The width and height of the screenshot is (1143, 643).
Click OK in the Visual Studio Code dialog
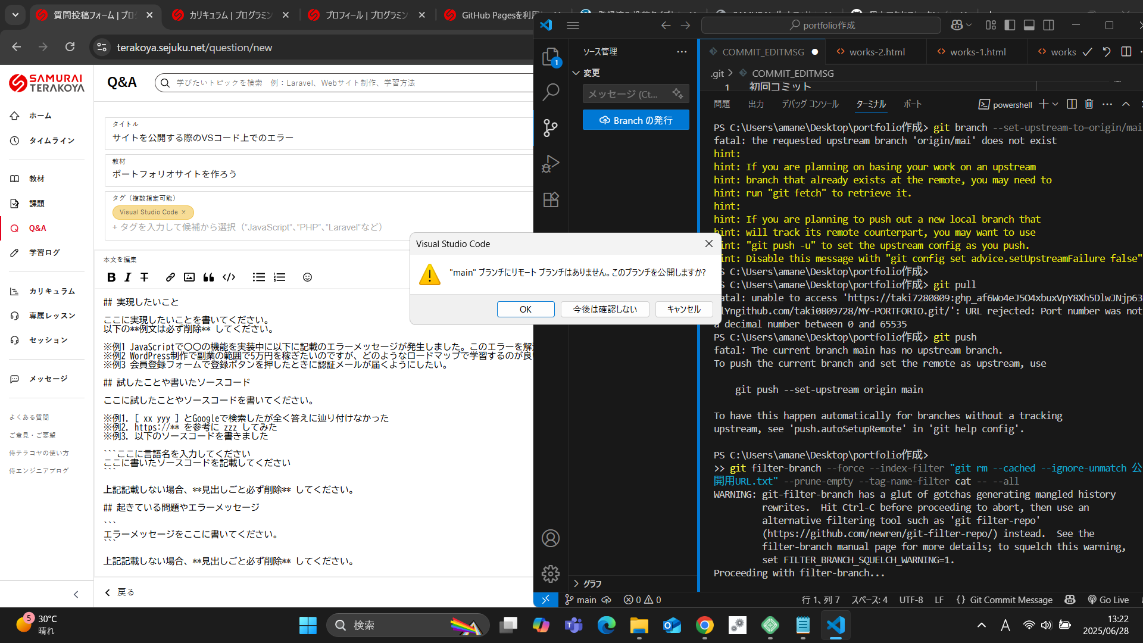click(525, 309)
